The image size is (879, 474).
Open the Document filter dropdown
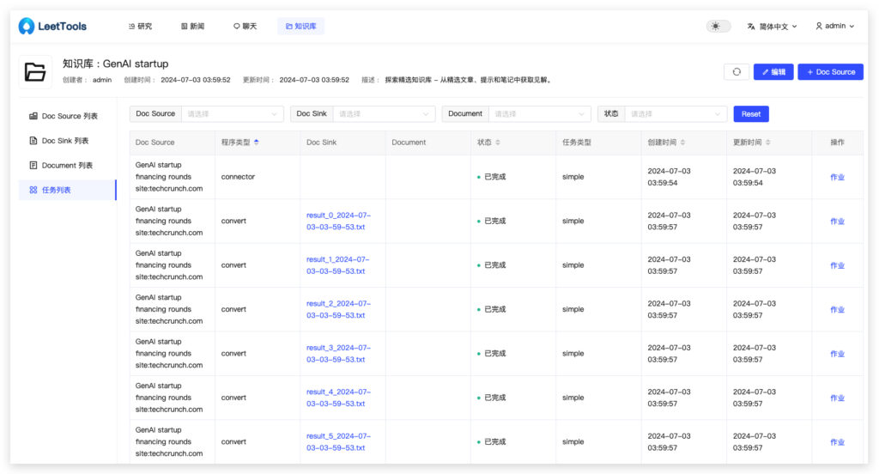pos(539,114)
